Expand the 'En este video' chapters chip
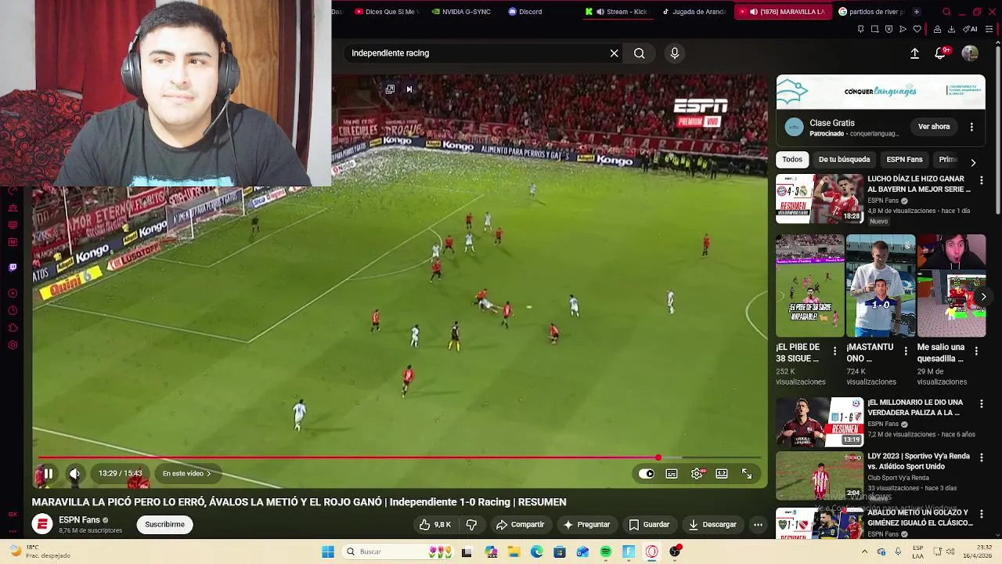 (186, 474)
